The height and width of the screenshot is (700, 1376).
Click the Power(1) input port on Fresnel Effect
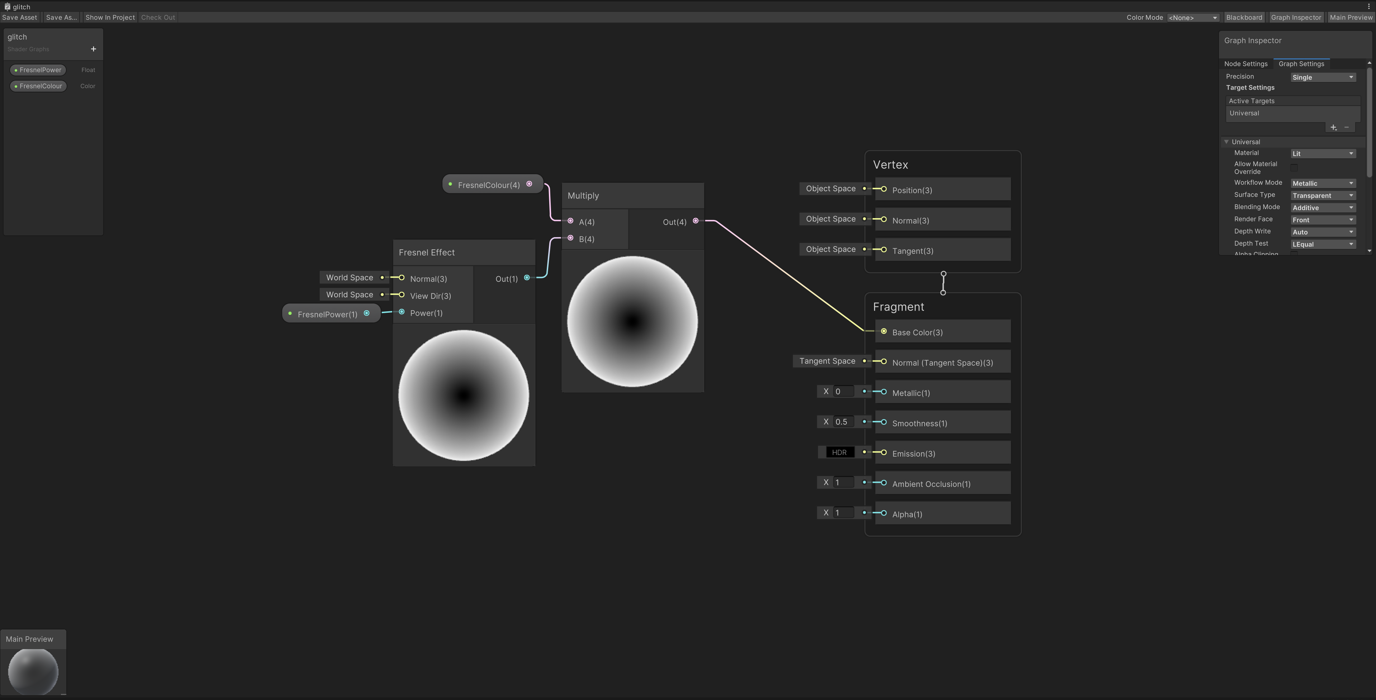coord(401,312)
